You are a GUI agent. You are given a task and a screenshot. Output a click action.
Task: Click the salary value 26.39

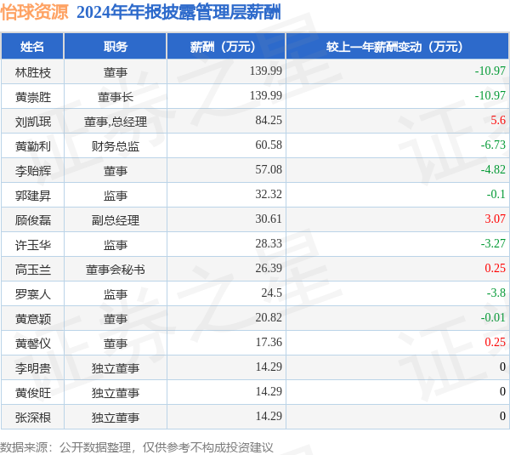tap(269, 268)
